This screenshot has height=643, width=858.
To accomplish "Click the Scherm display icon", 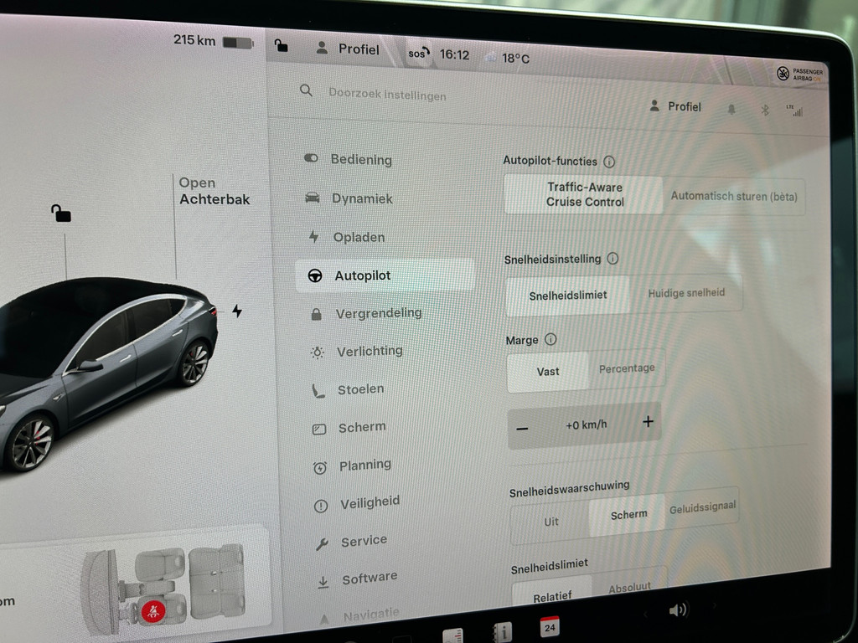I will tap(319, 430).
